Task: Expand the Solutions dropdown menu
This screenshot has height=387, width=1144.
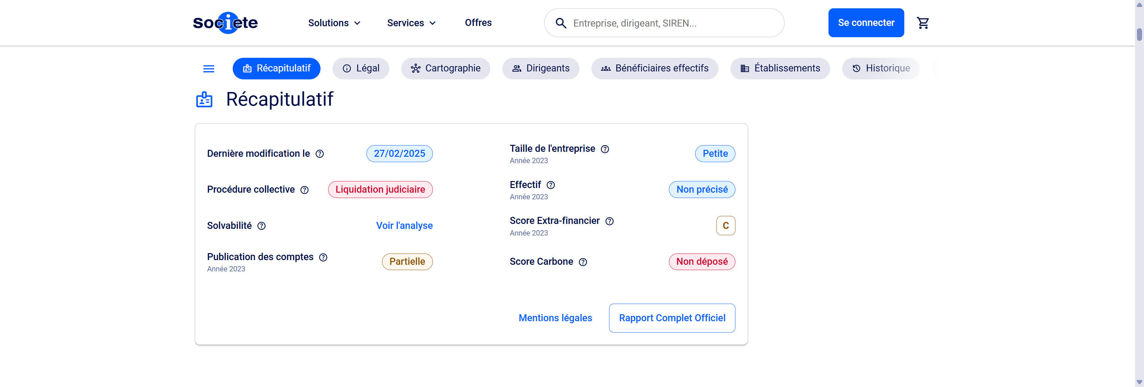Action: tap(334, 23)
